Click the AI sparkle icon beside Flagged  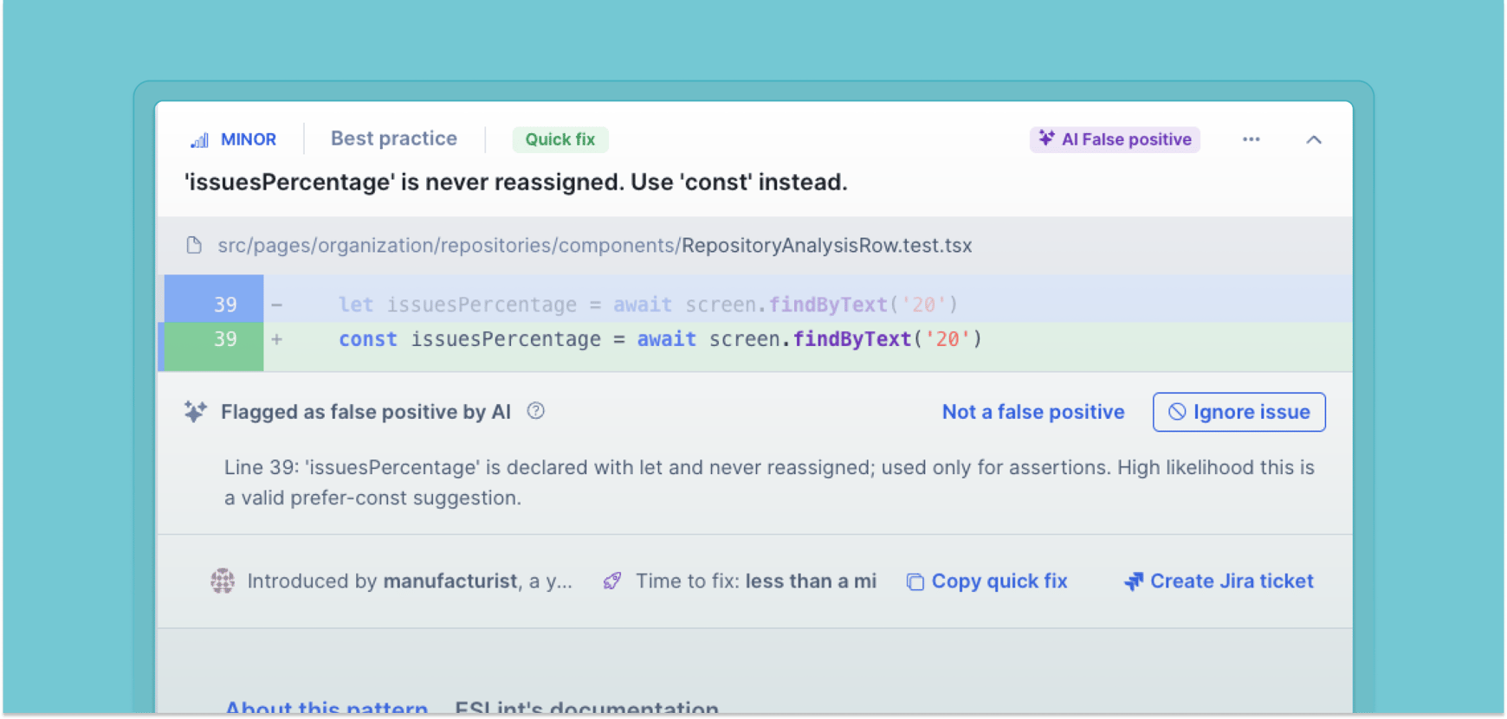(195, 412)
